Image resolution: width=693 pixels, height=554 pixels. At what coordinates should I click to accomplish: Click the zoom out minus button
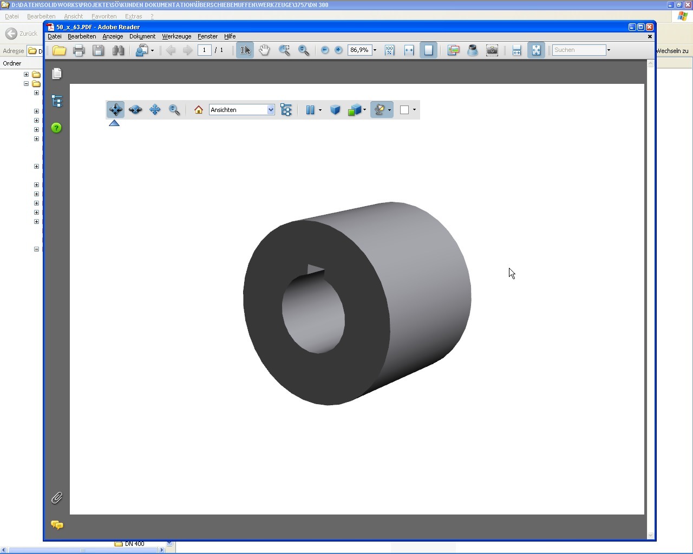click(x=325, y=50)
